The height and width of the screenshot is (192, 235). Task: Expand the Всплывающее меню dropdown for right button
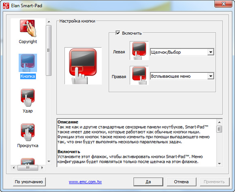(211, 76)
